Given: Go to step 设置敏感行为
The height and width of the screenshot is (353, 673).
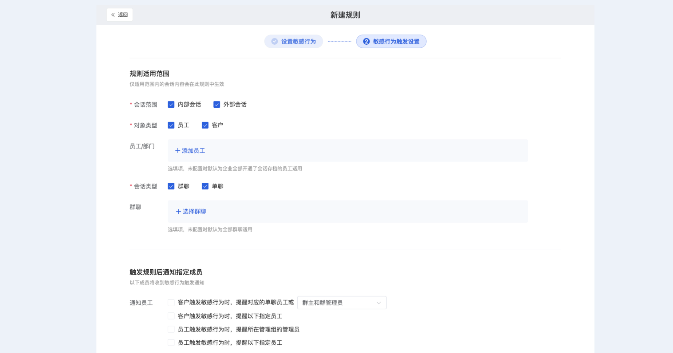Looking at the screenshot, I should coord(293,41).
